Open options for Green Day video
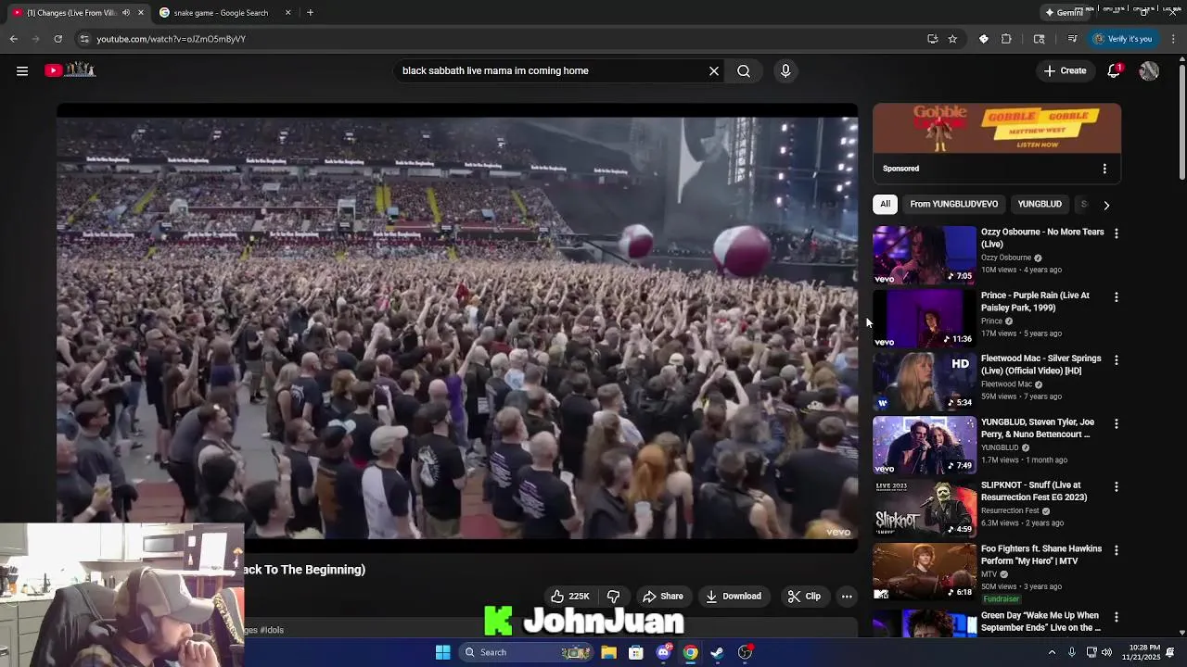 (1117, 617)
